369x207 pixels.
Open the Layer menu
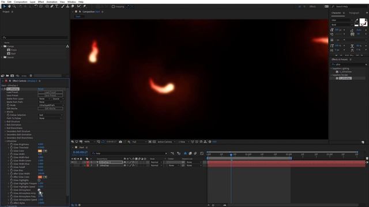(x=32, y=2)
